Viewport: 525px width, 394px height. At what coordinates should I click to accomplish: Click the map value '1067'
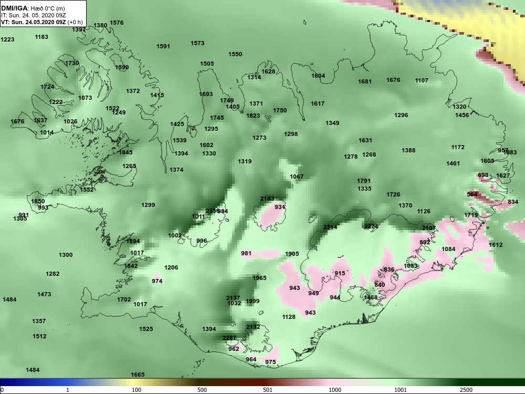coord(297,177)
